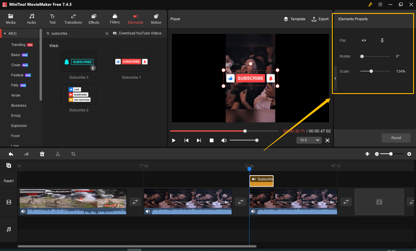This screenshot has height=251, width=416.
Task: Jump to next frame
Action: pos(199,140)
